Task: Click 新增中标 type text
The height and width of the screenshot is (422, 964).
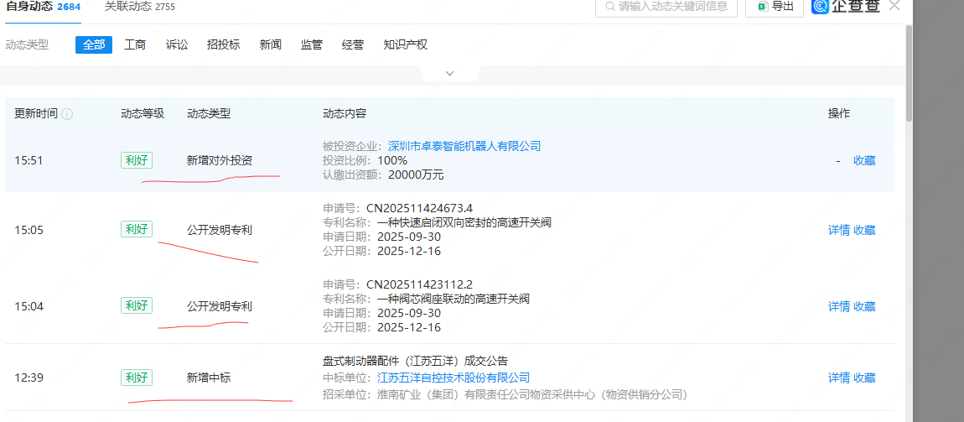Action: pyautogui.click(x=209, y=378)
